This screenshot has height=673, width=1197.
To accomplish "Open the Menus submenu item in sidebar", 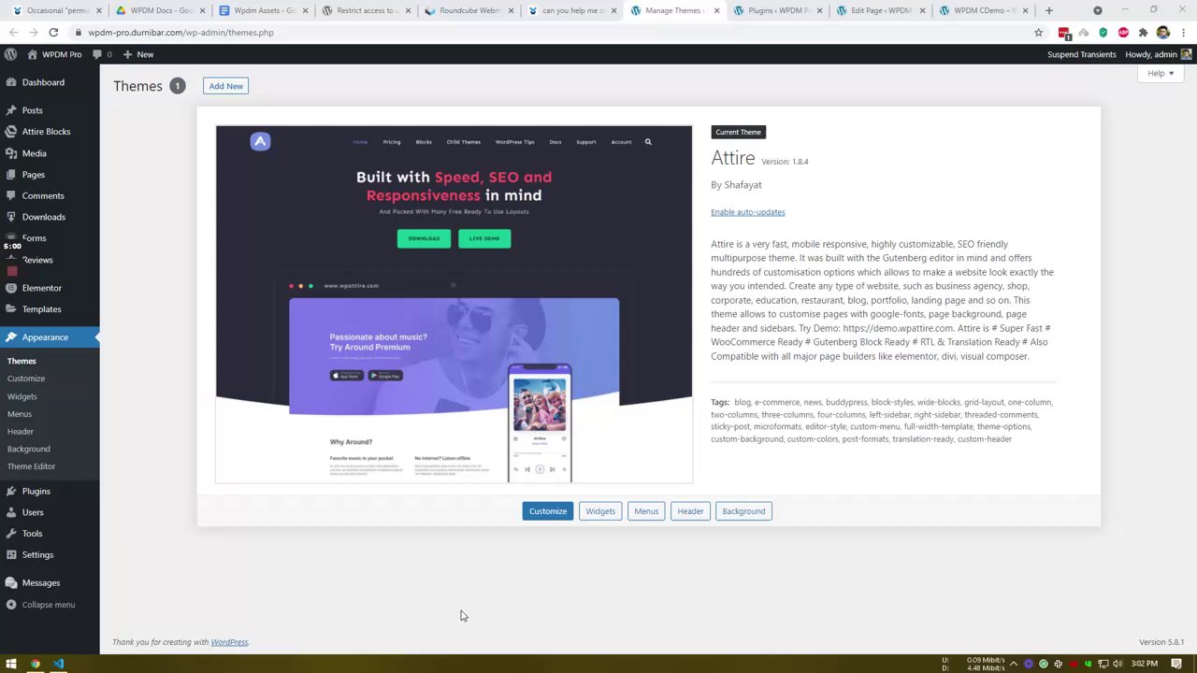I will (20, 414).
